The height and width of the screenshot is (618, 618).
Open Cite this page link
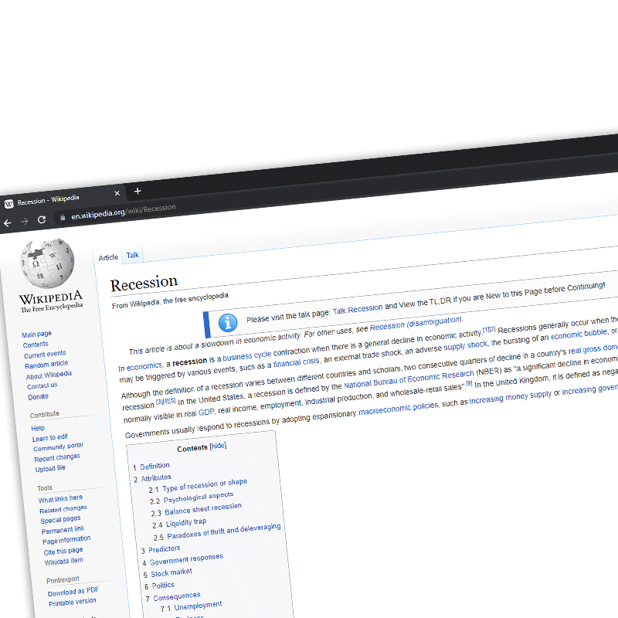[x=63, y=551]
